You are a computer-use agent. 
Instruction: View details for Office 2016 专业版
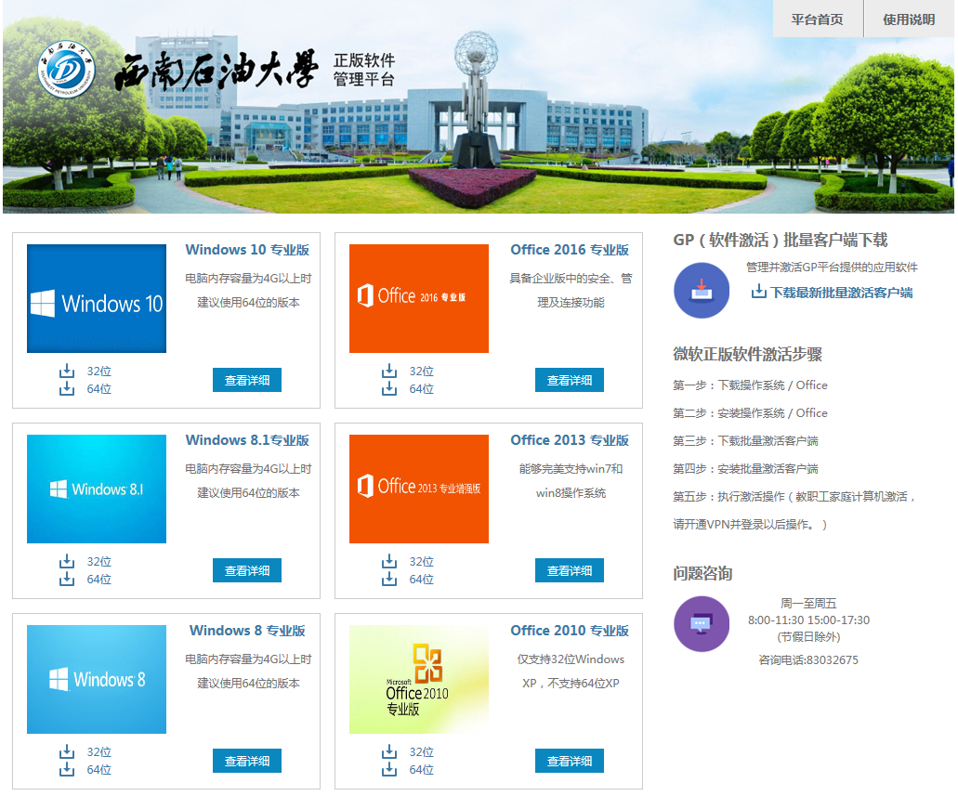[x=570, y=380]
